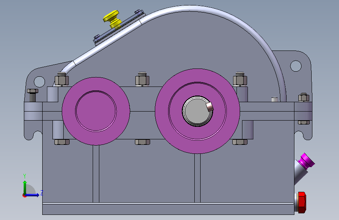Pick the larger right purple bearing cover
Image resolution: width=339 pixels, height=220 pixels.
[197, 111]
